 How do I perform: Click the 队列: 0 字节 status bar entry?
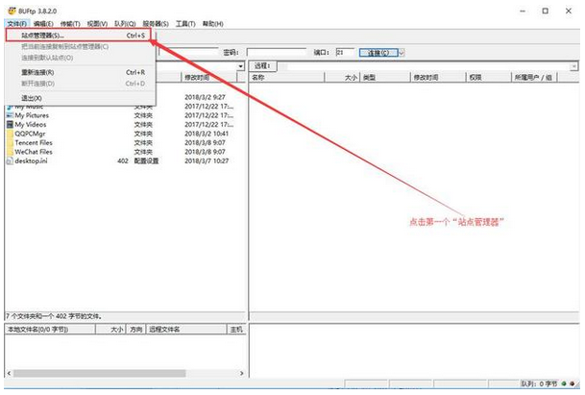[x=539, y=383]
